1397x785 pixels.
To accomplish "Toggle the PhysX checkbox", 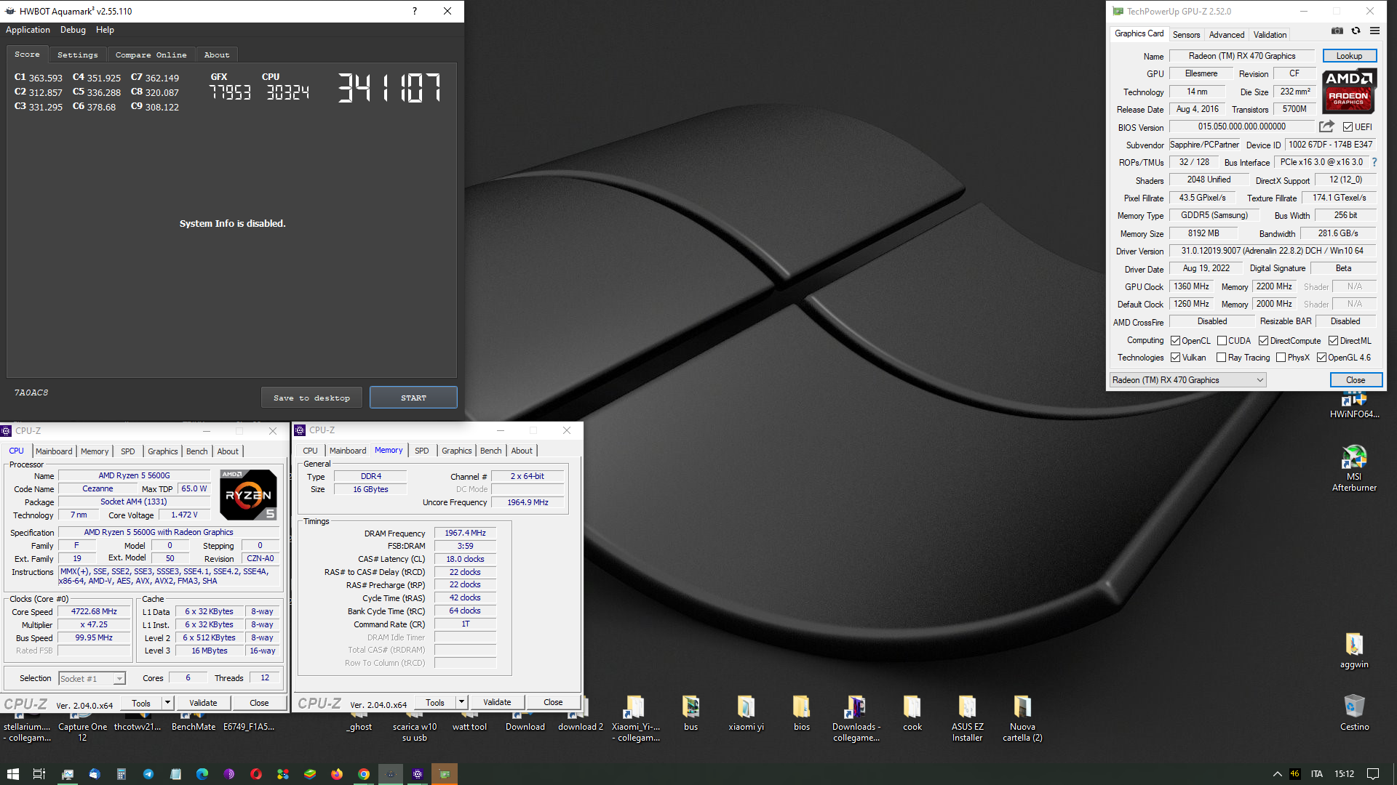I will coord(1281,358).
